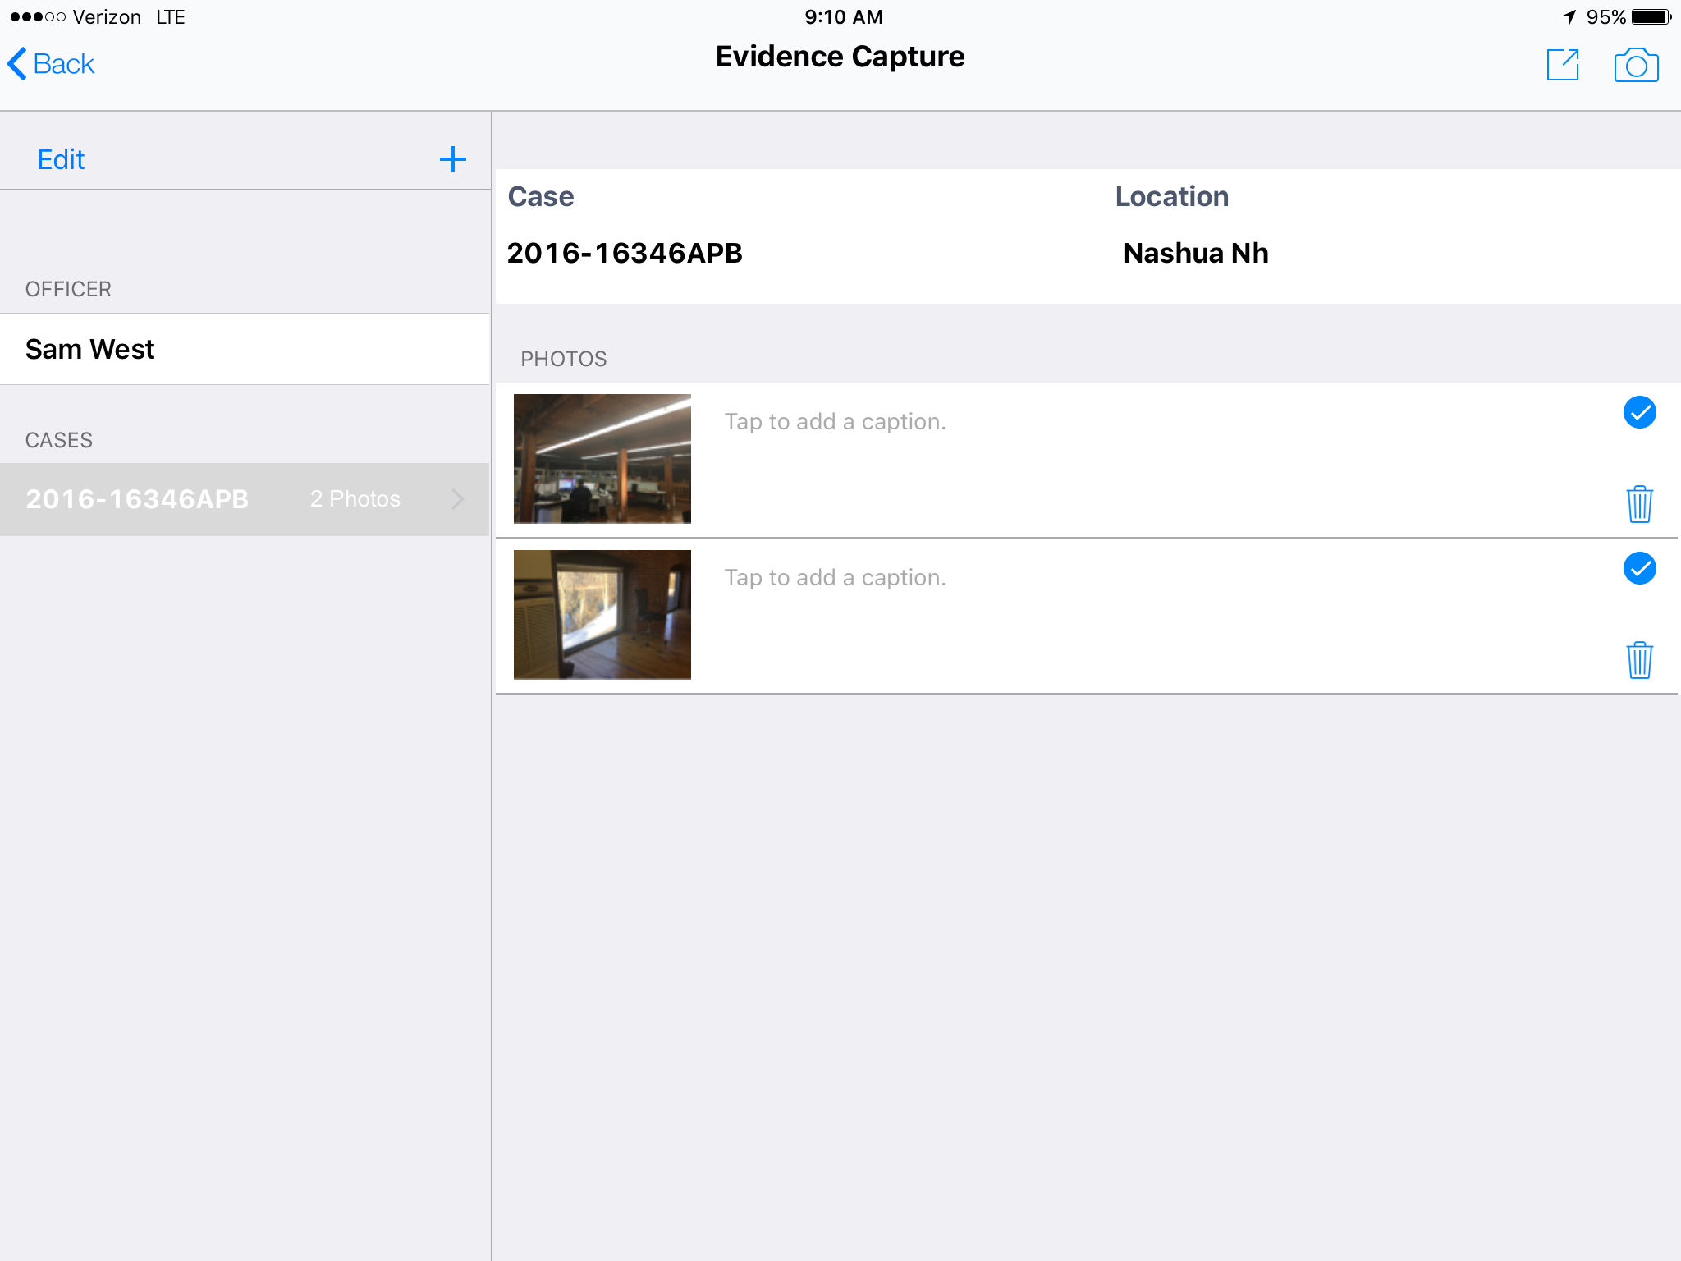Screen dimensions: 1681x1261
Task: Tap the case number 2016-16346APB field
Action: (x=625, y=253)
